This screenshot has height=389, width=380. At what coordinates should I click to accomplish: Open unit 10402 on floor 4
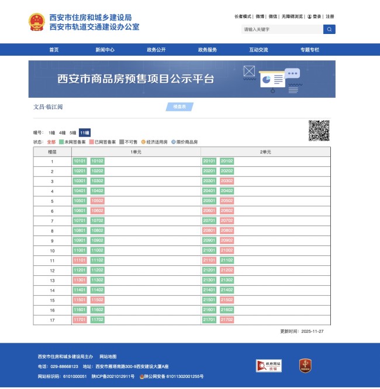pos(97,191)
